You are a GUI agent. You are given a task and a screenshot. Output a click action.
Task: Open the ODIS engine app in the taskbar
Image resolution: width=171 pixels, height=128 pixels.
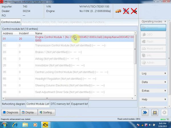click(45, 125)
